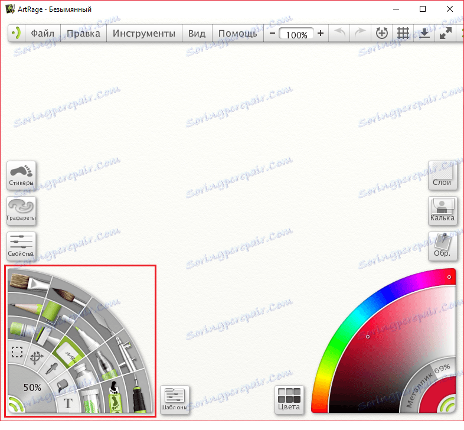Open the Свойства settings panel
464x430 pixels.
tap(21, 246)
